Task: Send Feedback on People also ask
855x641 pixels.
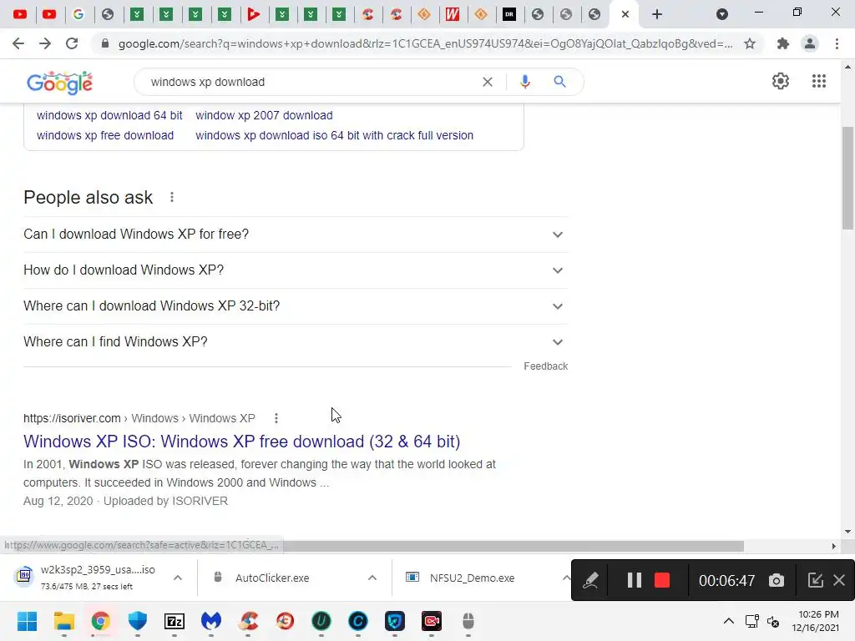Action: (x=546, y=366)
